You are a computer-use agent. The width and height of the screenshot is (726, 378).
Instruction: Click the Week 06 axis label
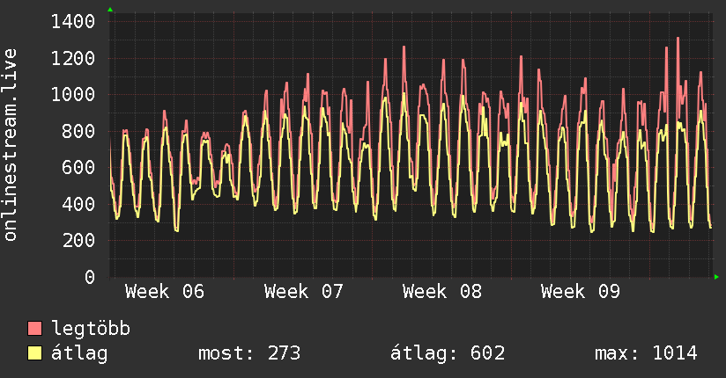point(165,292)
